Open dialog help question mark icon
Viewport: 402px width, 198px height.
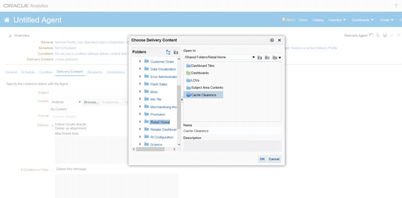point(272,40)
